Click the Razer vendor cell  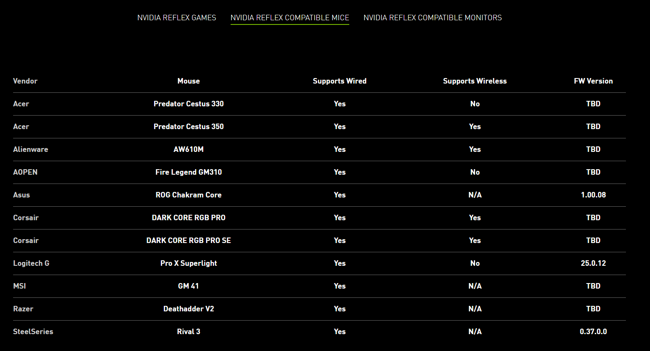tap(23, 309)
